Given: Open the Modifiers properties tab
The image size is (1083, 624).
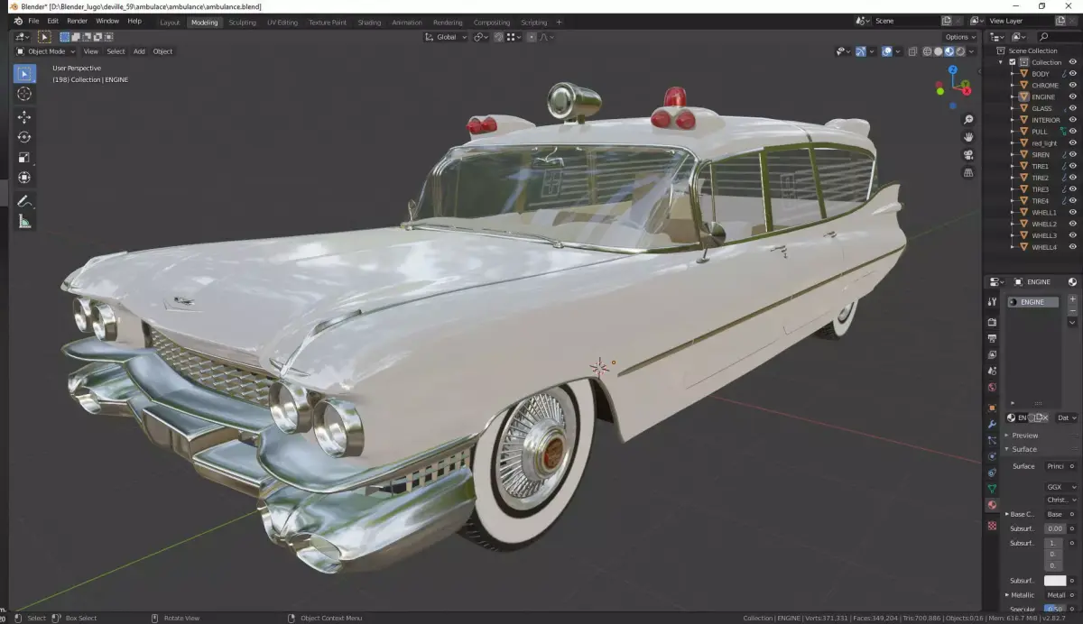Looking at the screenshot, I should coord(992,424).
